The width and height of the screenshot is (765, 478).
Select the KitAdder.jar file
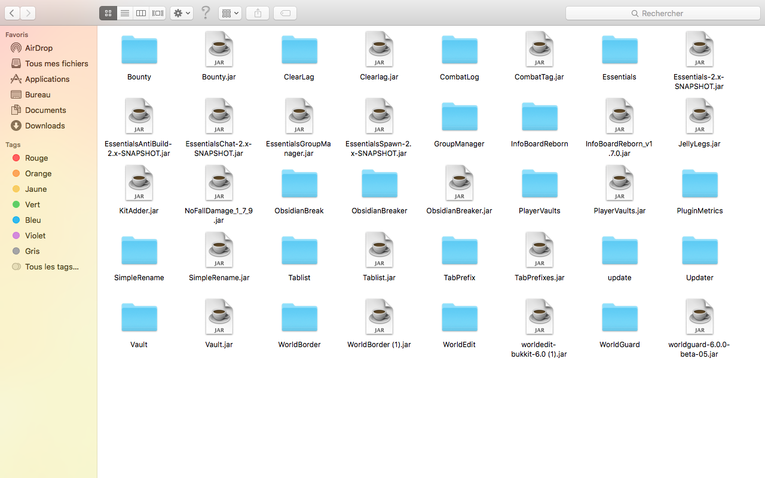point(139,183)
